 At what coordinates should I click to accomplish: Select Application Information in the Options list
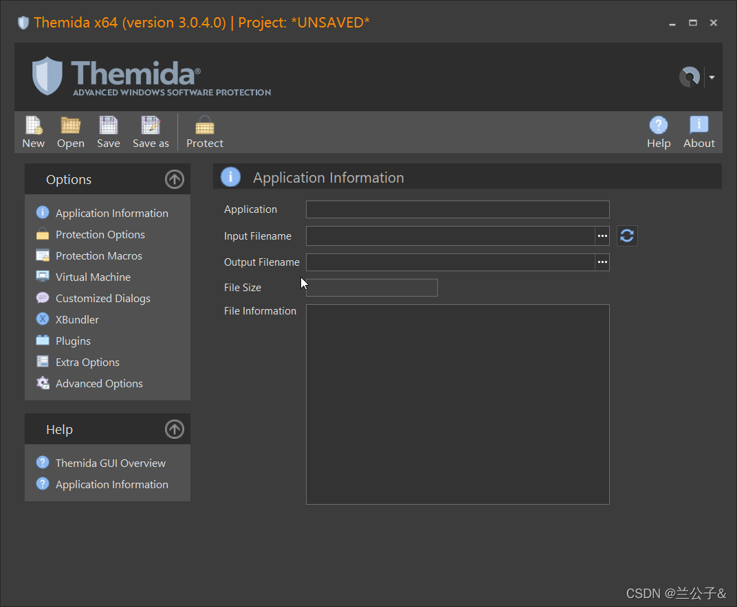point(102,213)
